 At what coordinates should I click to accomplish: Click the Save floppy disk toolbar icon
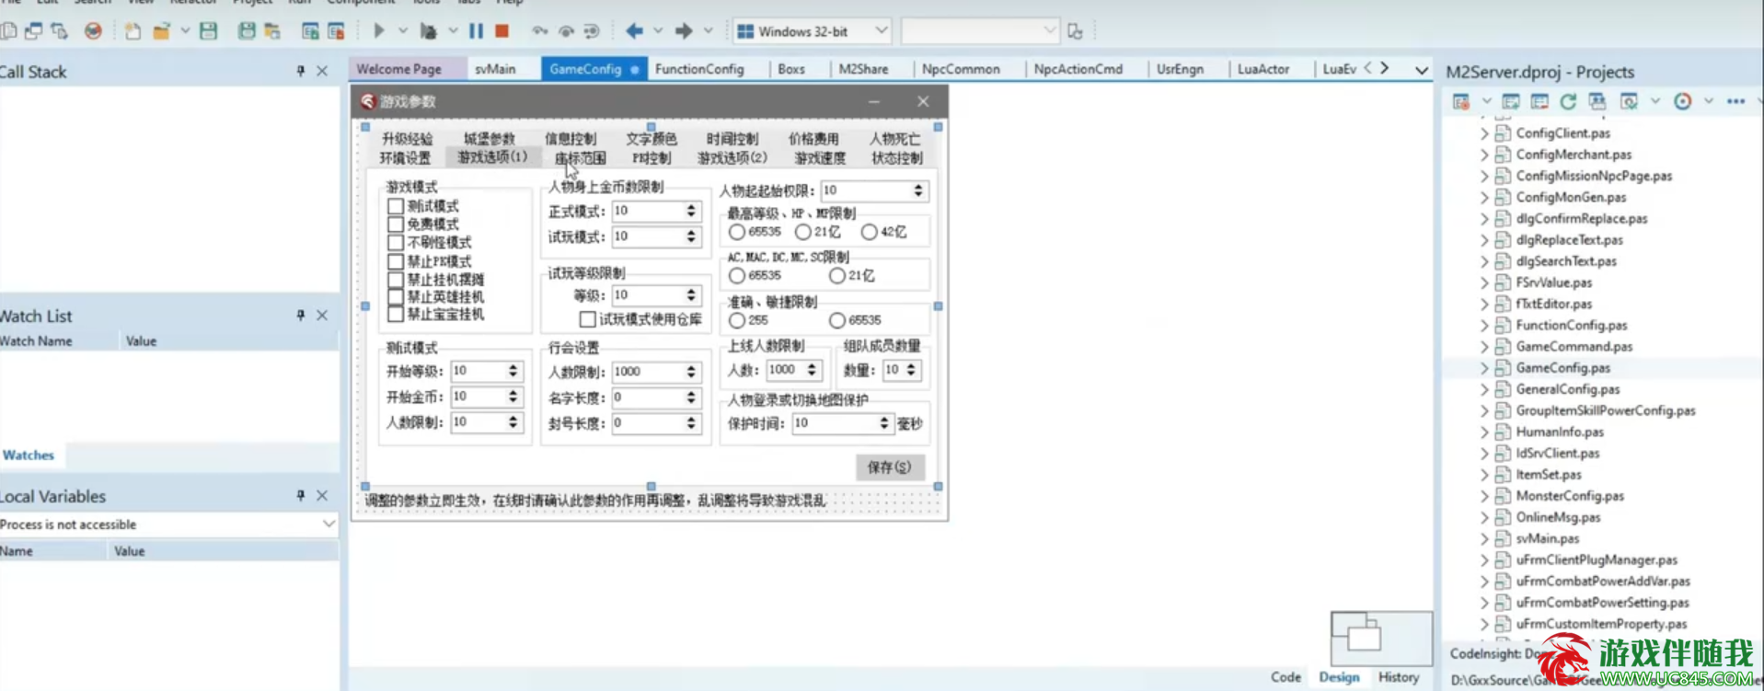tap(209, 31)
